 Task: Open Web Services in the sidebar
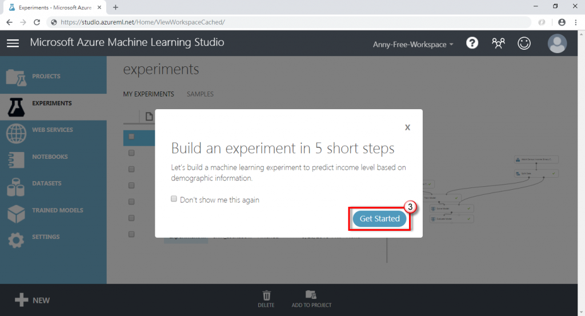coord(53,133)
